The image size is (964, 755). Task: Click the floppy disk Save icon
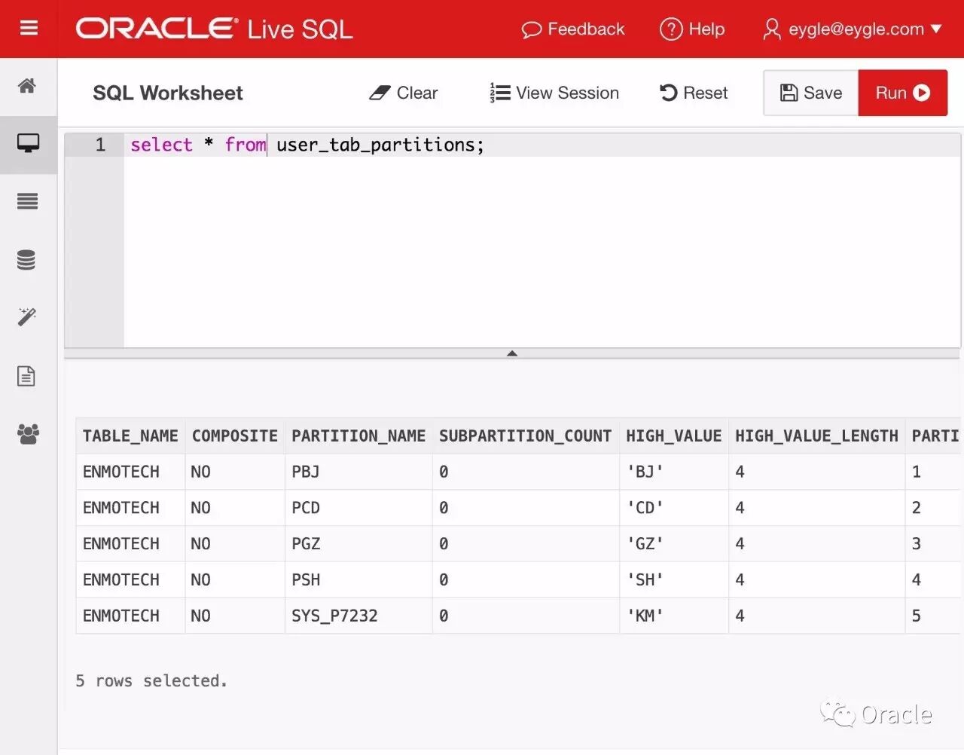click(x=789, y=93)
